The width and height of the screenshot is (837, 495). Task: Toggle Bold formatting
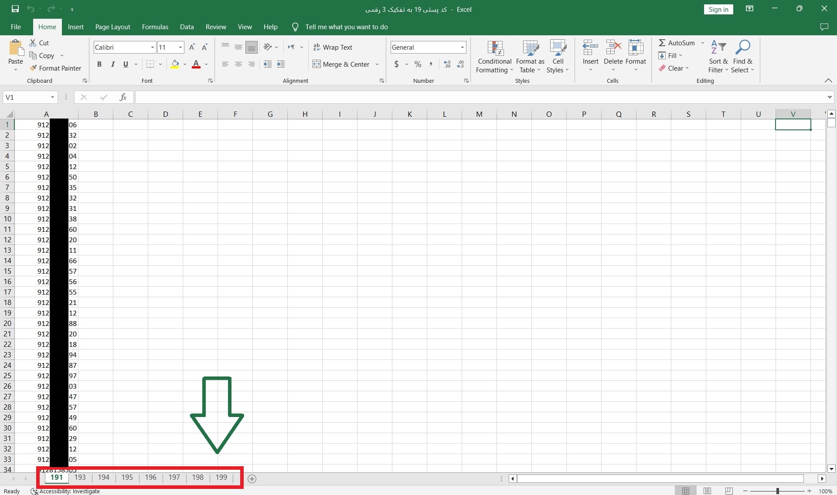pos(99,64)
